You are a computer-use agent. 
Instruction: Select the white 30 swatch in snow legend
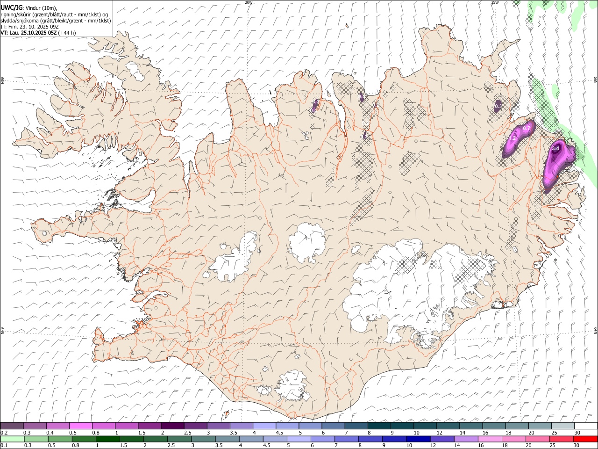coord(586,426)
